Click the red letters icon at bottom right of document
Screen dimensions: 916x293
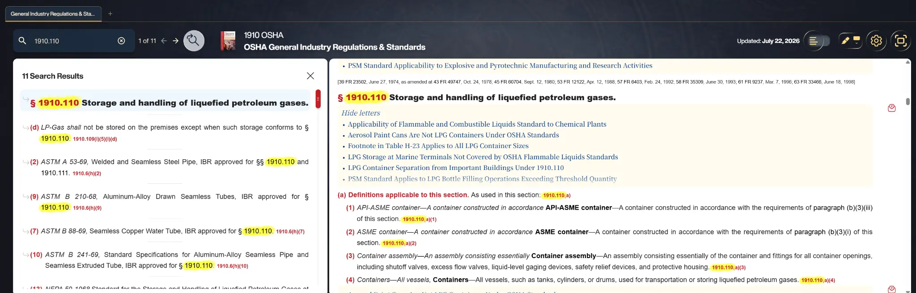[x=891, y=289]
